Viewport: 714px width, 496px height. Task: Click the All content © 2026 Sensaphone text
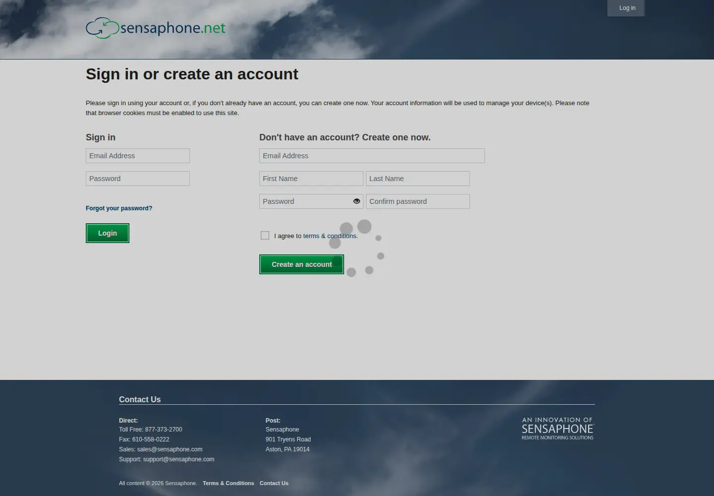tap(158, 483)
